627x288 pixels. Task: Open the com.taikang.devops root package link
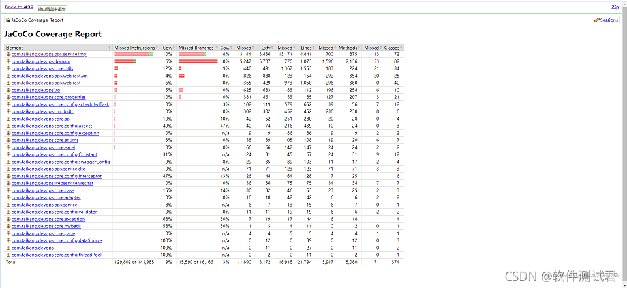coord(33,248)
